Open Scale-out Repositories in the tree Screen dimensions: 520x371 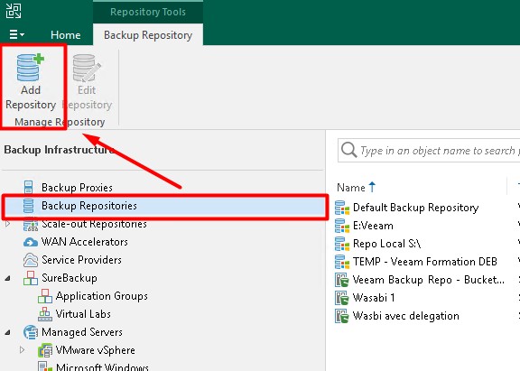pyautogui.click(x=94, y=224)
